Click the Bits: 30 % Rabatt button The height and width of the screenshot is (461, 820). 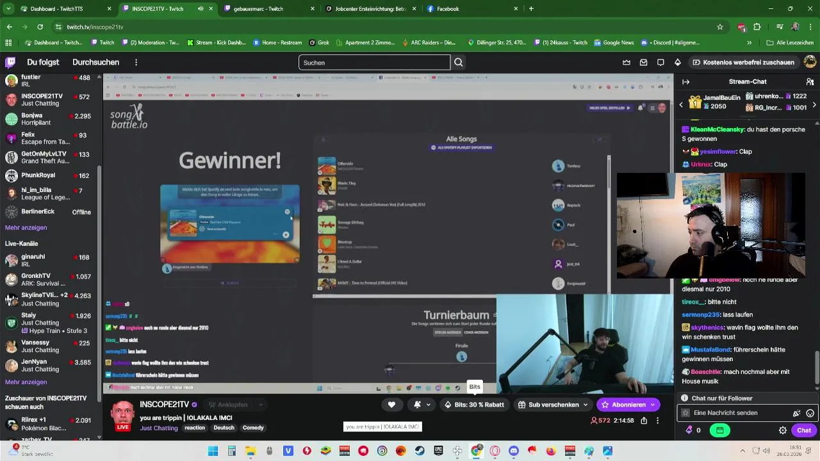pos(473,405)
